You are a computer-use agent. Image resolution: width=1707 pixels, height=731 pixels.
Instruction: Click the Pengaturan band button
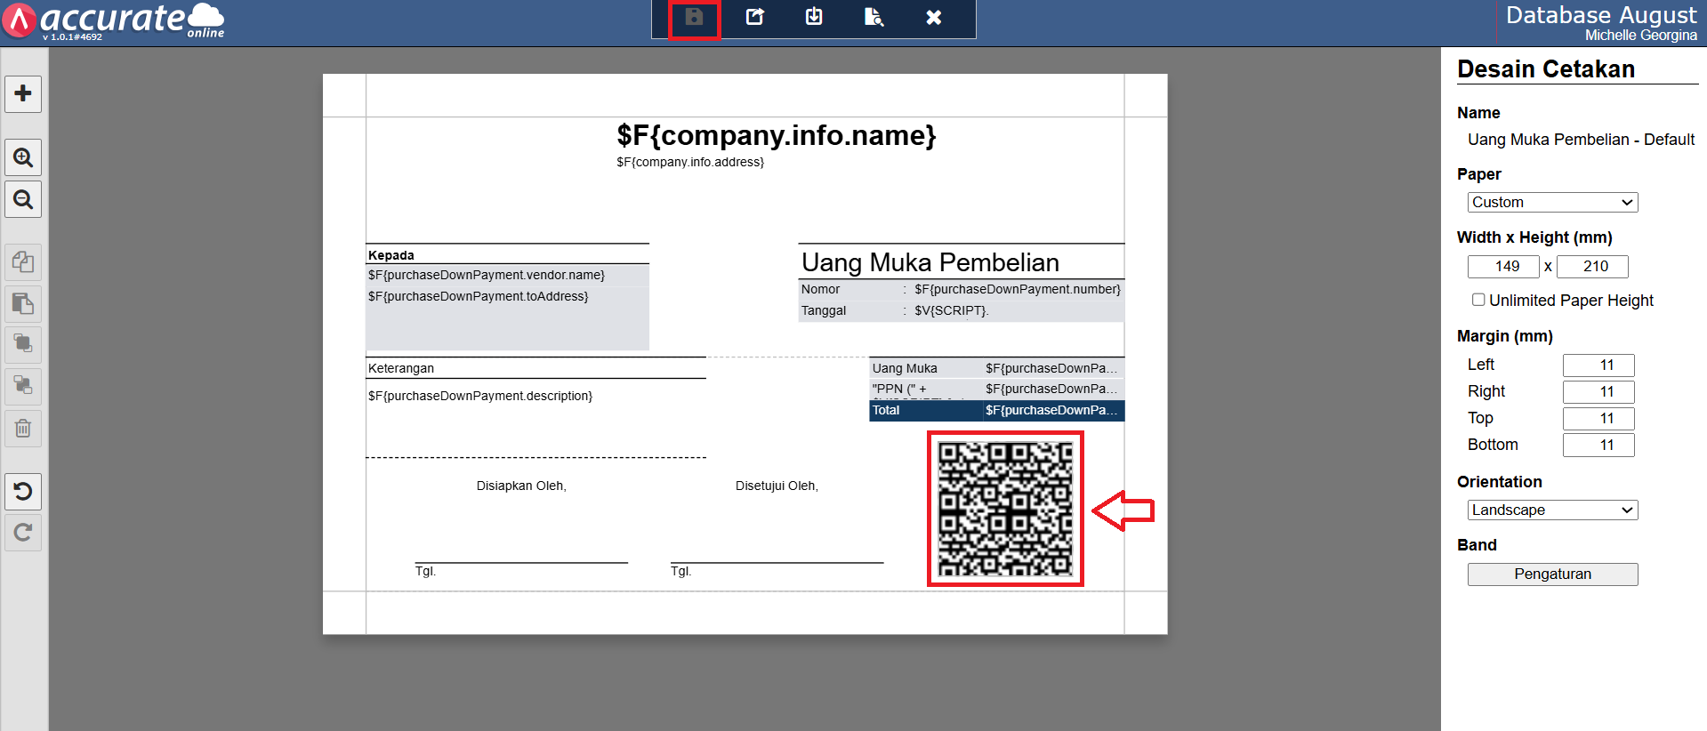[1552, 574]
